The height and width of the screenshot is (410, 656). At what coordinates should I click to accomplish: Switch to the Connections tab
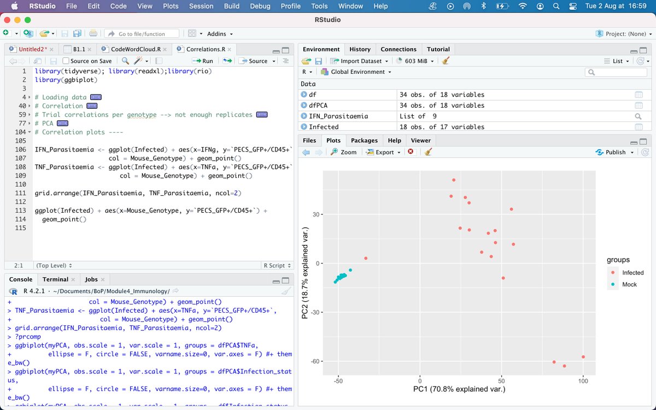399,49
